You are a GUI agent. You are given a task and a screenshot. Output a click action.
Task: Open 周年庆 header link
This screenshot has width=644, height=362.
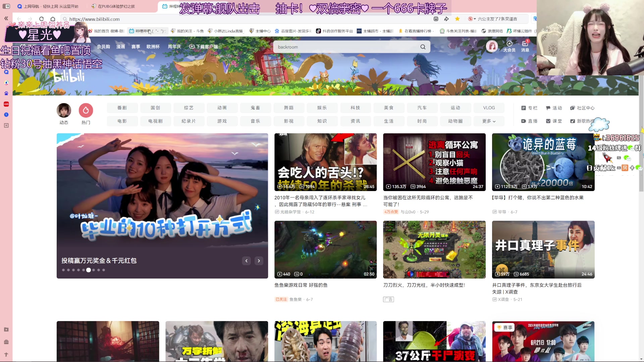tap(174, 47)
